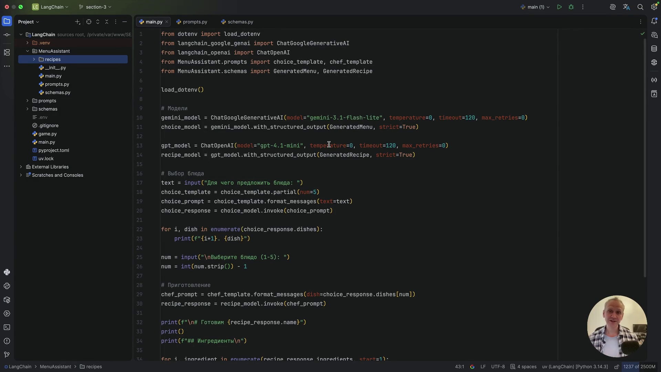Open the Services tool window
The image size is (661, 372).
tap(7, 313)
